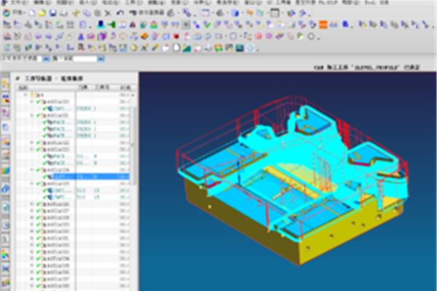Create a new file with the blank page icon

[32, 13]
